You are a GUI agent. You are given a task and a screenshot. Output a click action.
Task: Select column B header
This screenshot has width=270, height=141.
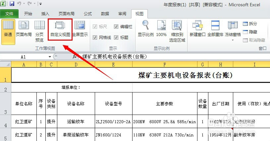[41, 64]
